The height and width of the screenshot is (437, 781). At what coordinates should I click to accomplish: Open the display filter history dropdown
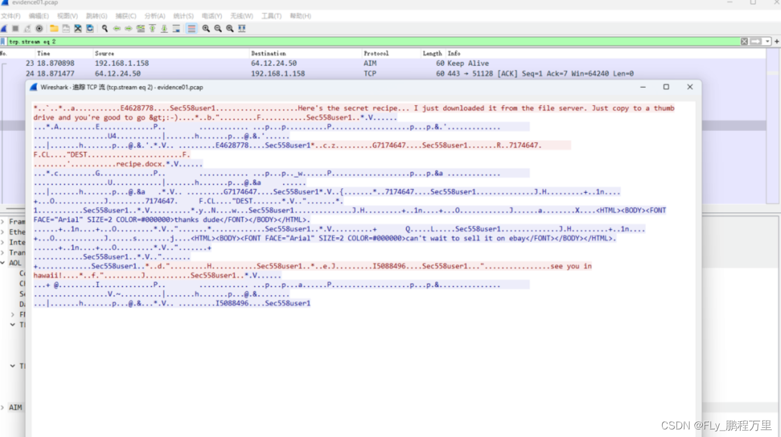(768, 41)
